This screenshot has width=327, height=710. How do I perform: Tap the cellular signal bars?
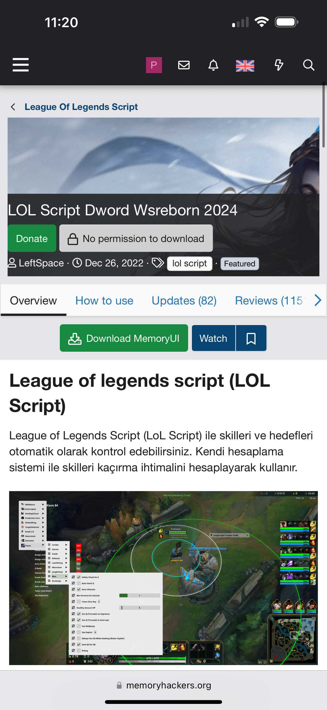(x=240, y=22)
